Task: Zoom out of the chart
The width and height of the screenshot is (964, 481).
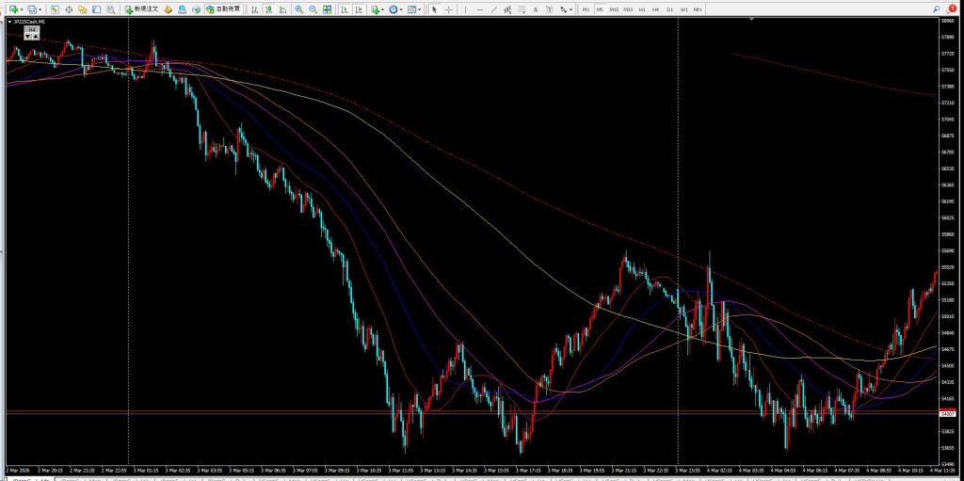Action: click(313, 9)
